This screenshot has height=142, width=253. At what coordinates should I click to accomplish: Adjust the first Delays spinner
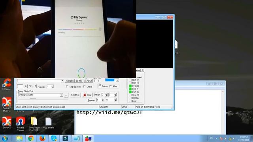point(106,95)
